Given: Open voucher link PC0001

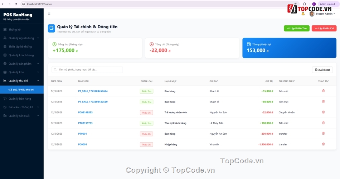Looking at the screenshot, I should click(82, 144).
